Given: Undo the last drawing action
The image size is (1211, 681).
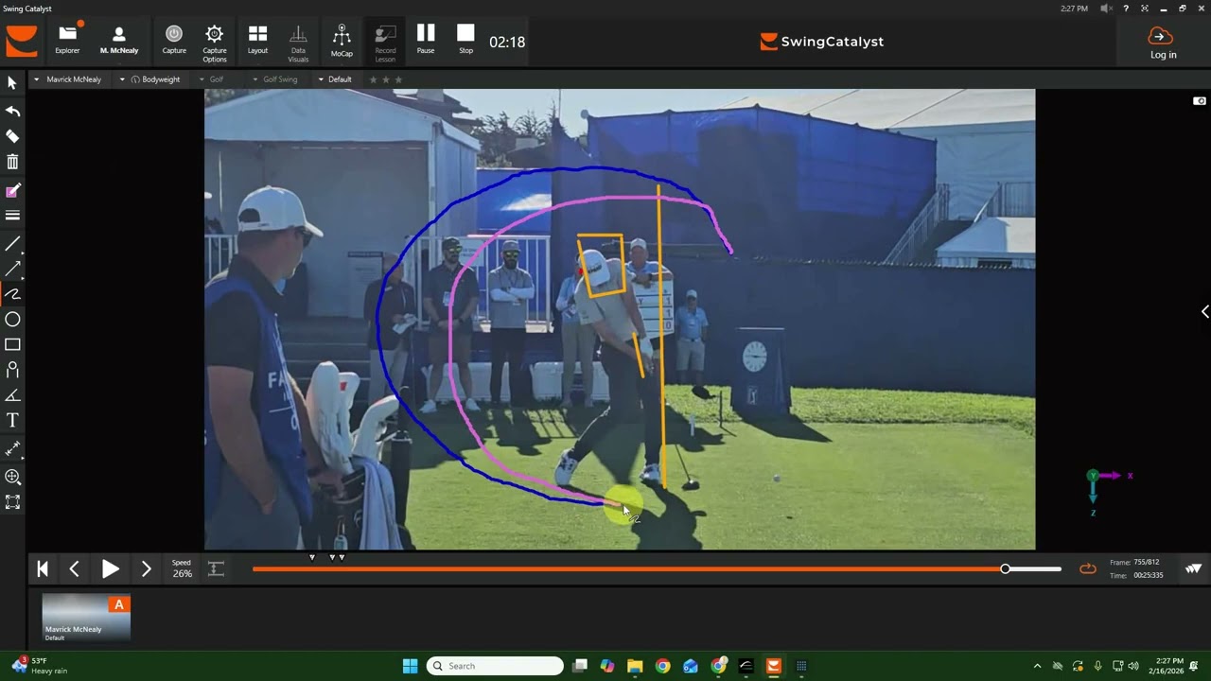Looking at the screenshot, I should [12, 112].
